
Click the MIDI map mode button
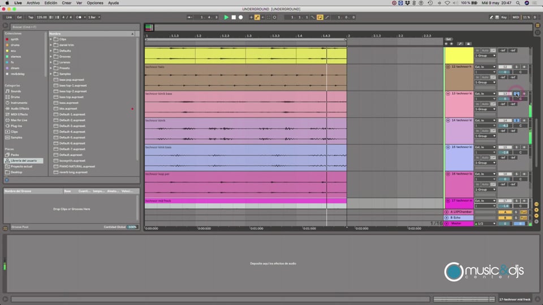point(516,17)
